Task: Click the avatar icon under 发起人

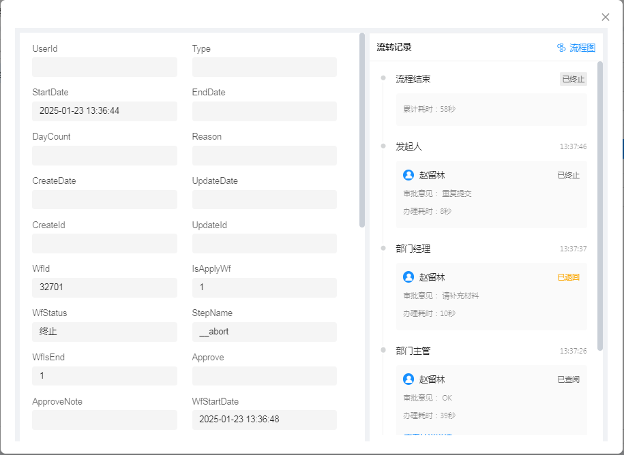Action: (408, 175)
